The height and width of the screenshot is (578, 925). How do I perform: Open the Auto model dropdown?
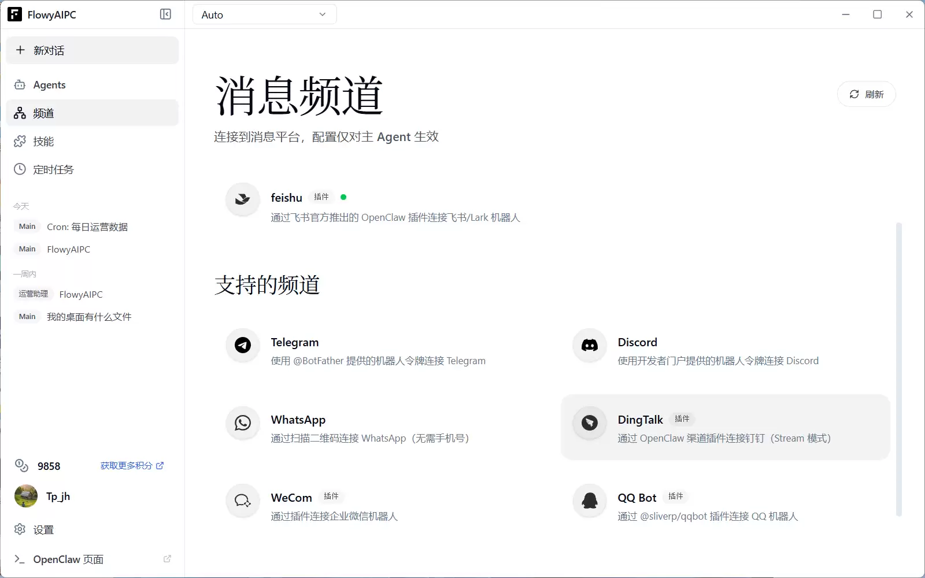click(x=264, y=14)
